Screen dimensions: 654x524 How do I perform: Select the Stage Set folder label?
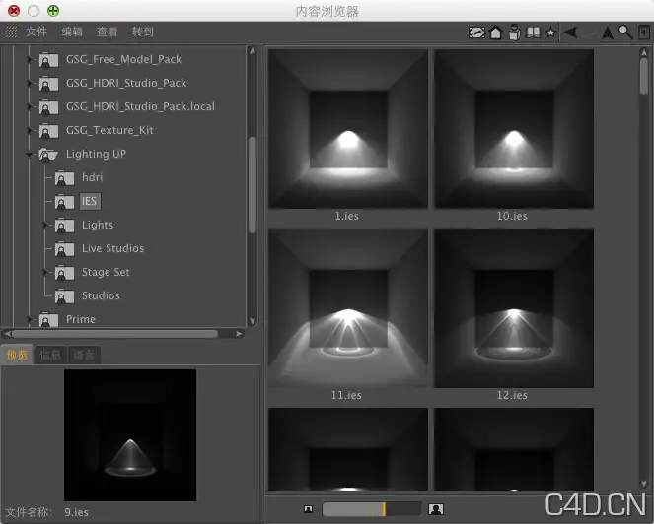(x=106, y=273)
